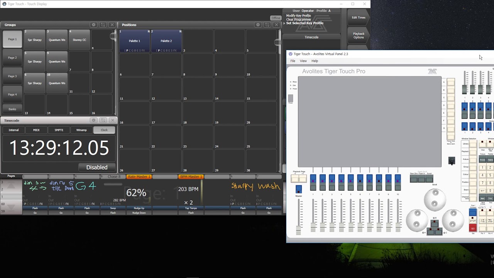
Task: Select SMPTE timecode source
Action: [x=59, y=130]
